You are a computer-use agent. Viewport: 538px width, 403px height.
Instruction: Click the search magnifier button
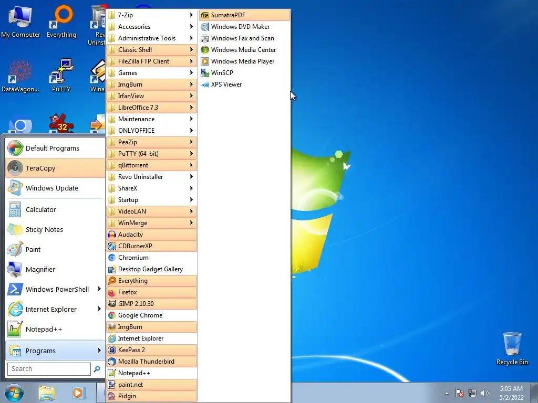pos(97,369)
